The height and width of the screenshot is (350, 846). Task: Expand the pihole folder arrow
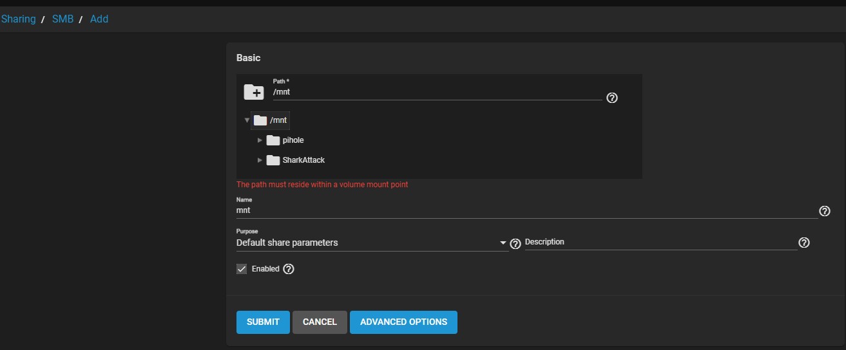260,140
